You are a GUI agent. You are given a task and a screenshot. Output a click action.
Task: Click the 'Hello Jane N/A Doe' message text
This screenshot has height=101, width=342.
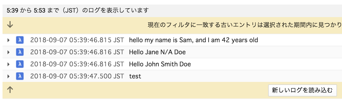[157, 52]
